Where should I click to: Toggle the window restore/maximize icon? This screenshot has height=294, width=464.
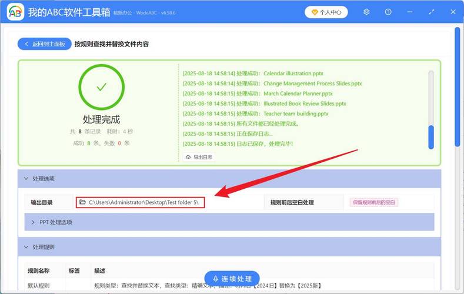pyautogui.click(x=432, y=12)
